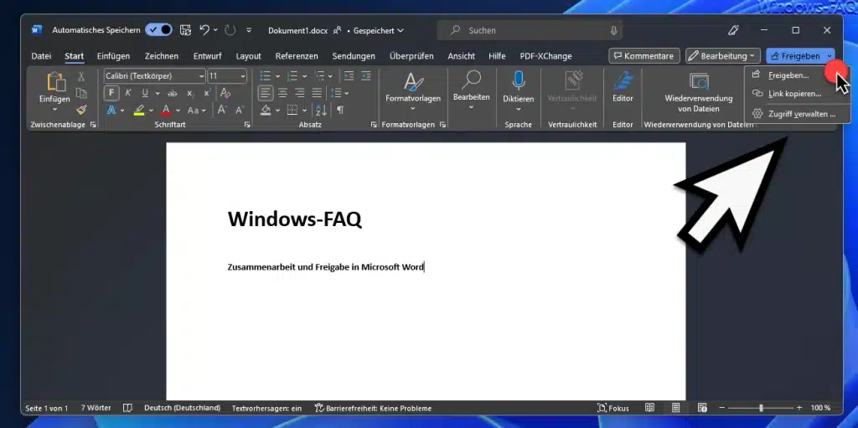Apply the yellow highlight color
The width and height of the screenshot is (858, 428).
pos(139,110)
